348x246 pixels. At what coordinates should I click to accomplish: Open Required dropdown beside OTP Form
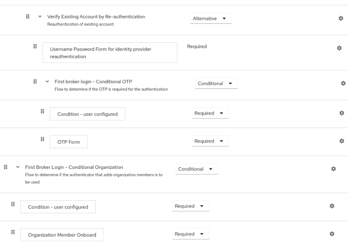tap(210, 141)
